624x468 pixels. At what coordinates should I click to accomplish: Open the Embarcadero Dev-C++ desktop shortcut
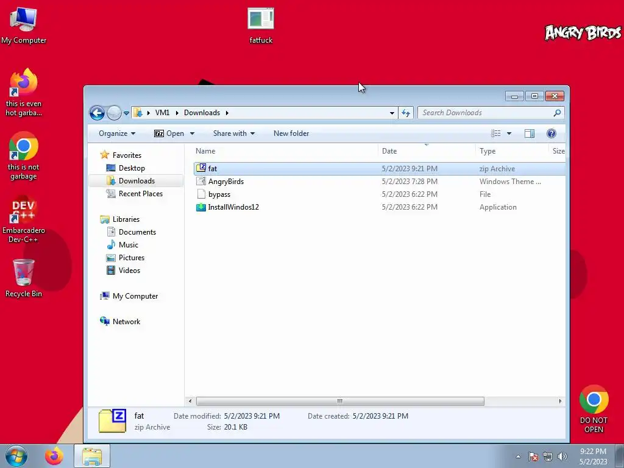(24, 219)
